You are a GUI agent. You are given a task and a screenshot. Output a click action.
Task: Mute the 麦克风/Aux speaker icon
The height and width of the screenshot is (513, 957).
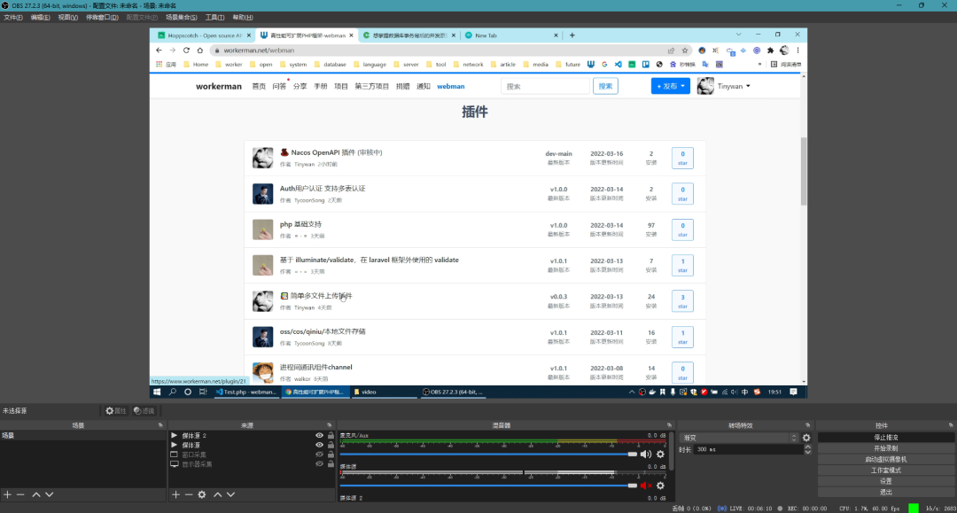[646, 455]
